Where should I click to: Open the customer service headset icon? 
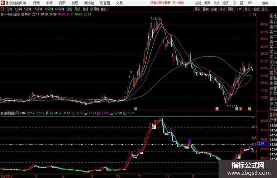pos(234,3)
